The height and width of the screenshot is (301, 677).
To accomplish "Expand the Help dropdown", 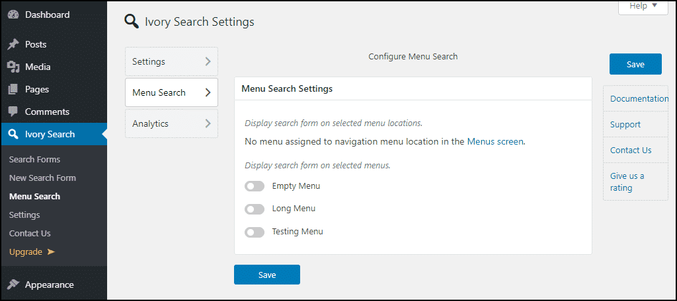I will (643, 7).
